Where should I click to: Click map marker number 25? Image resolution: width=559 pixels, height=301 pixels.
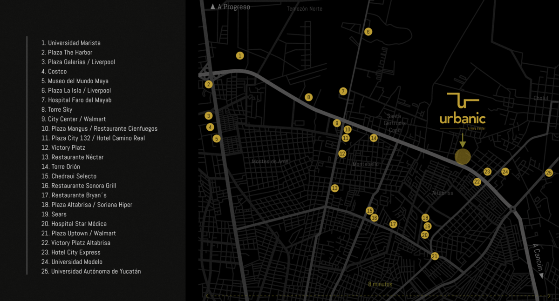(549, 173)
